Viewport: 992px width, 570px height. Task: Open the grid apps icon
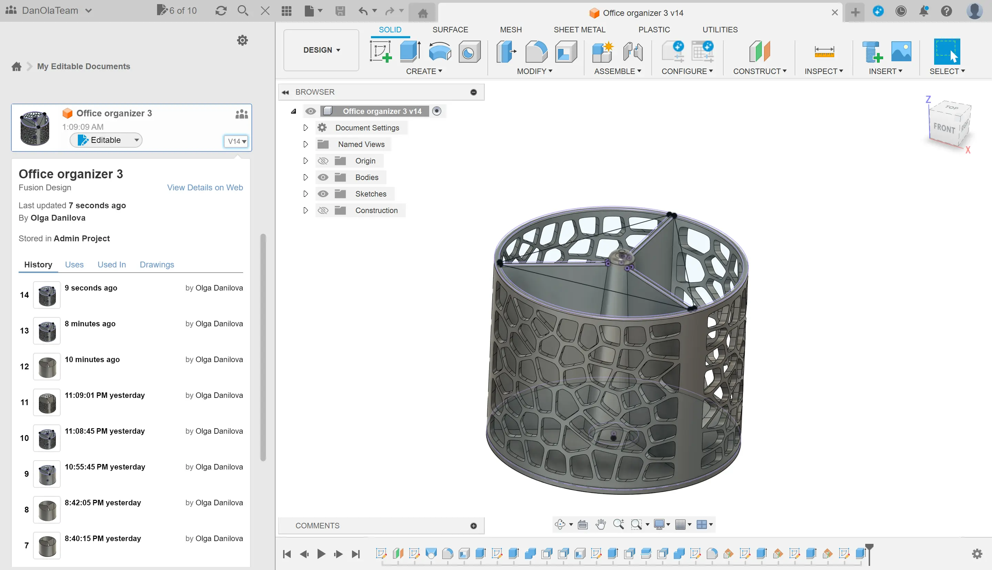(x=286, y=11)
